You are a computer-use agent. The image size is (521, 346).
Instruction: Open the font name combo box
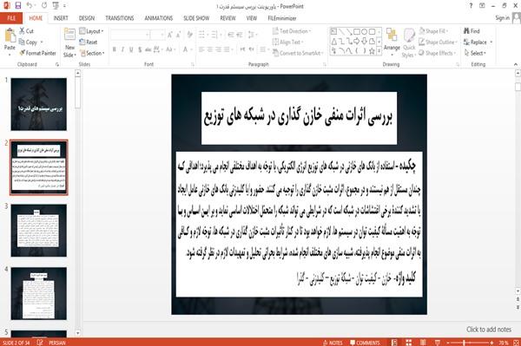[x=129, y=35]
